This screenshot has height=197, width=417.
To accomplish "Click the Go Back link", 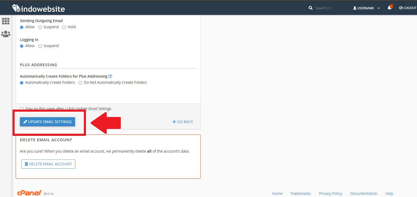I will [x=183, y=122].
